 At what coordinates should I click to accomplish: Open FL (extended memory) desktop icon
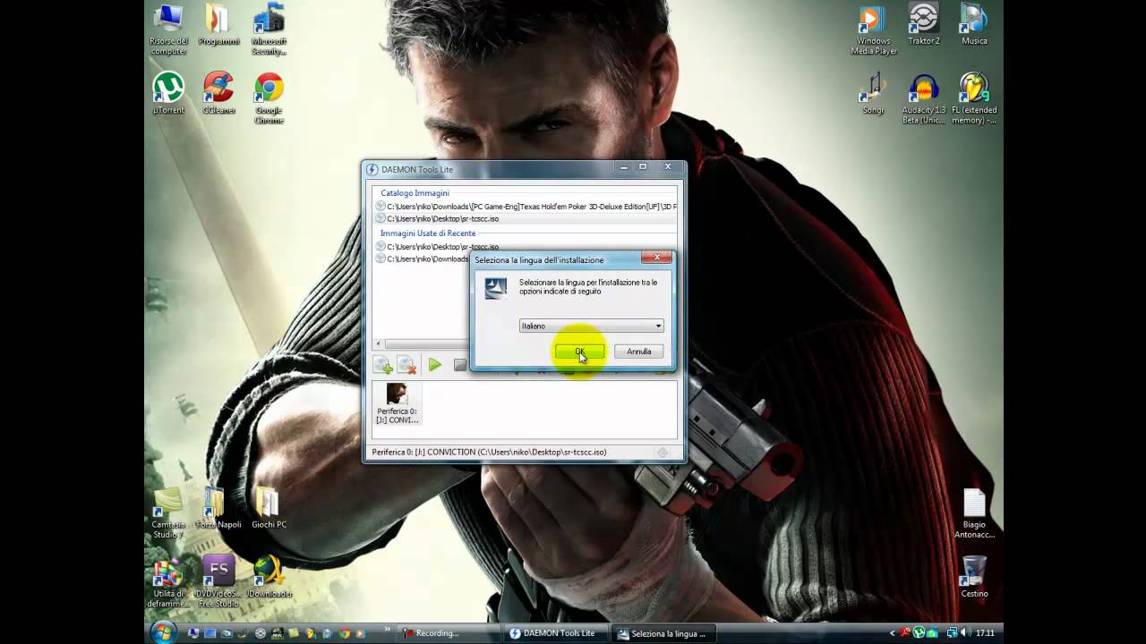[x=974, y=98]
